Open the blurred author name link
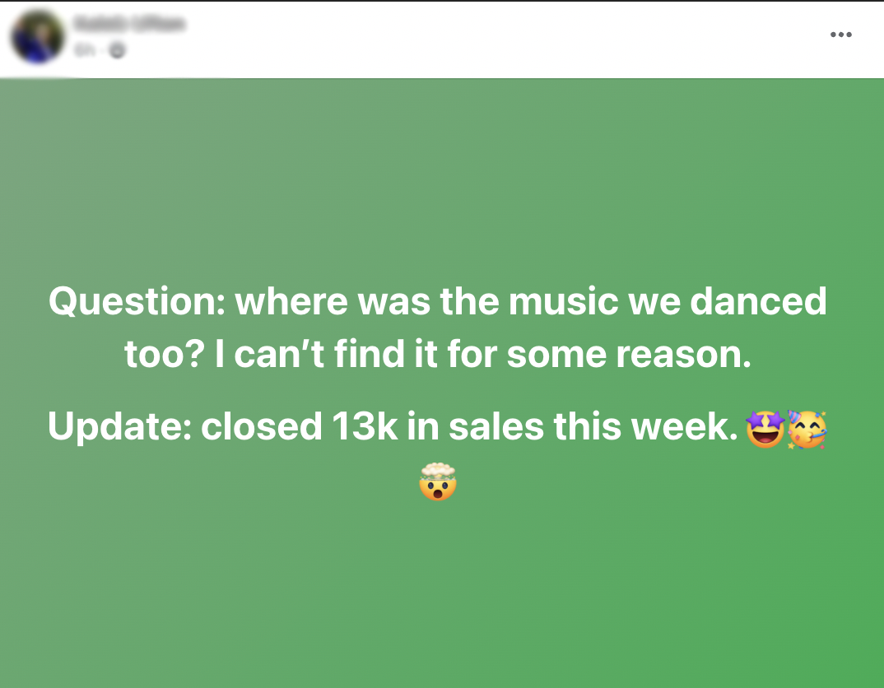The width and height of the screenshot is (884, 688). [130, 24]
